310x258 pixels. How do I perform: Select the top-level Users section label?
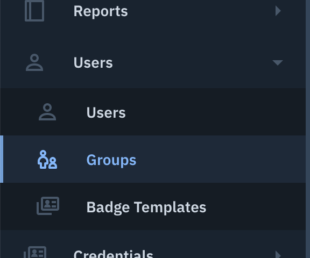click(x=93, y=62)
